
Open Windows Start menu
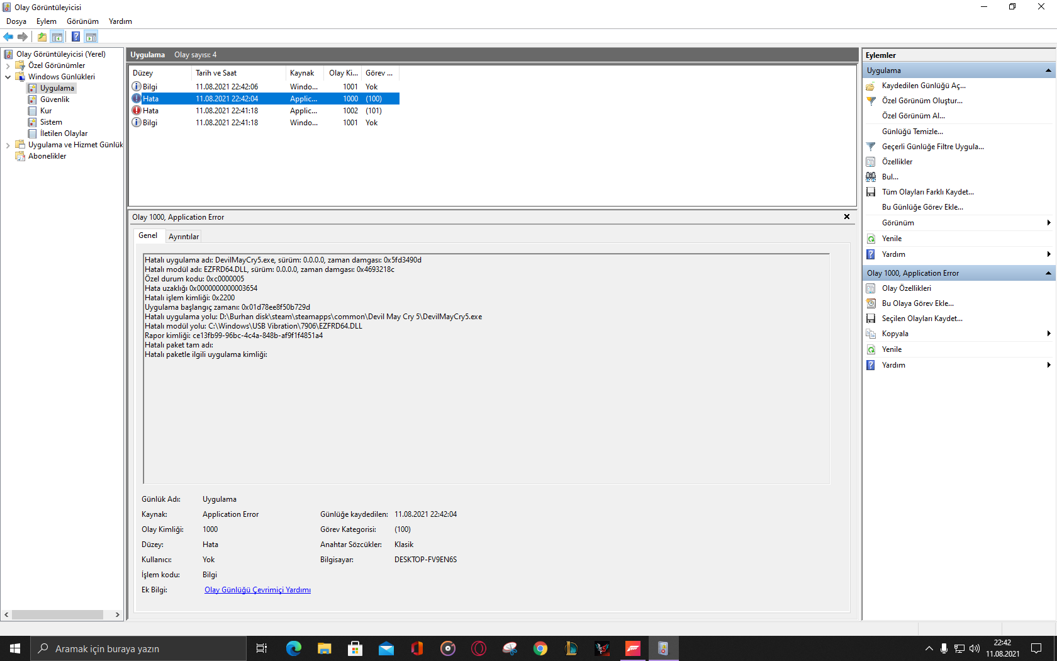pyautogui.click(x=15, y=648)
